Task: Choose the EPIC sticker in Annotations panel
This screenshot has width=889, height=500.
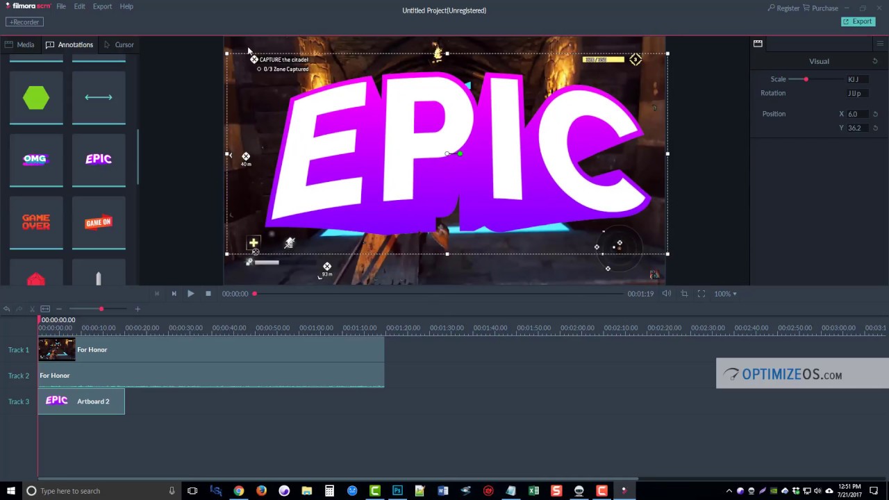Action: pyautogui.click(x=99, y=160)
